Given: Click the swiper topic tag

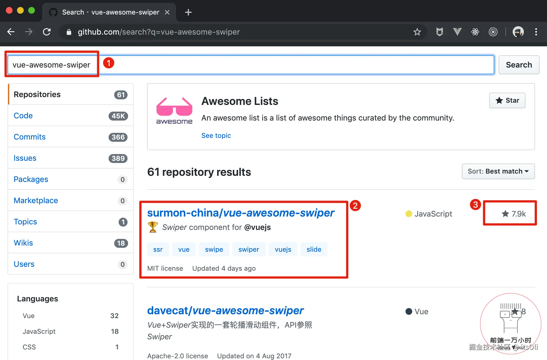Looking at the screenshot, I should (x=248, y=249).
